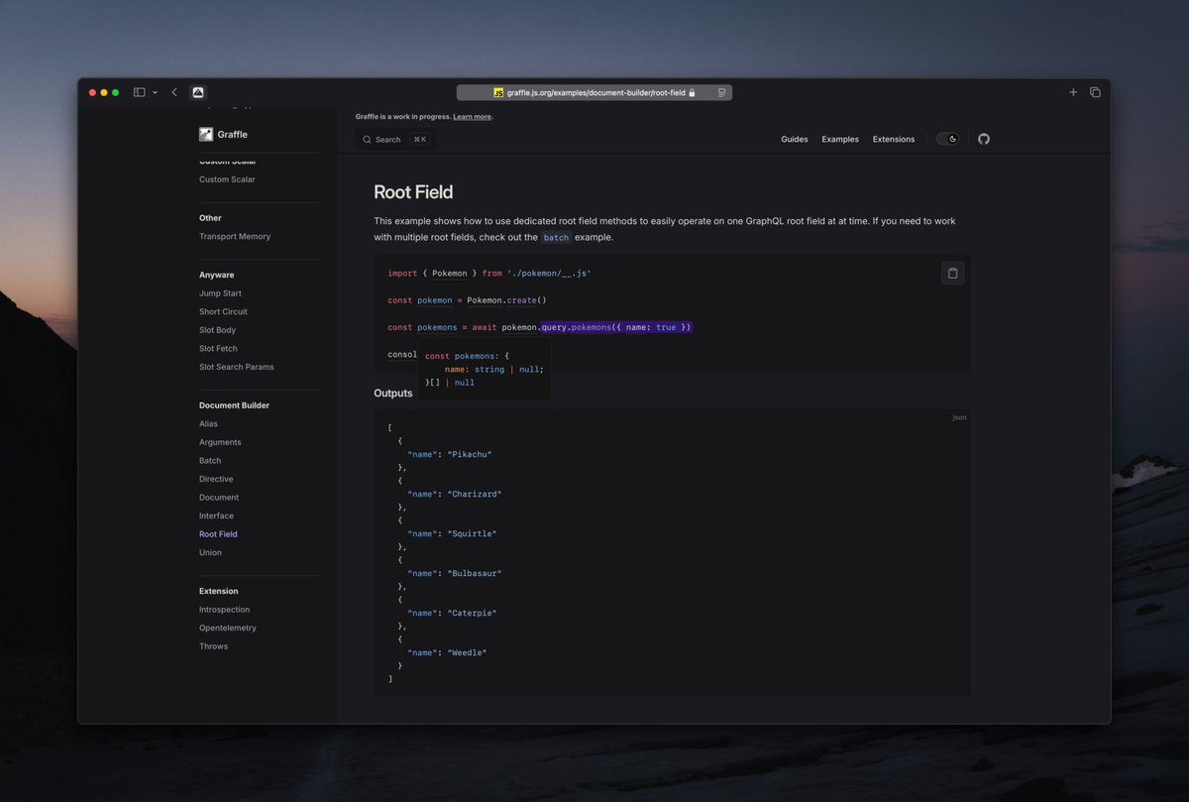
Task: Open the Examples nav menu
Action: (840, 139)
